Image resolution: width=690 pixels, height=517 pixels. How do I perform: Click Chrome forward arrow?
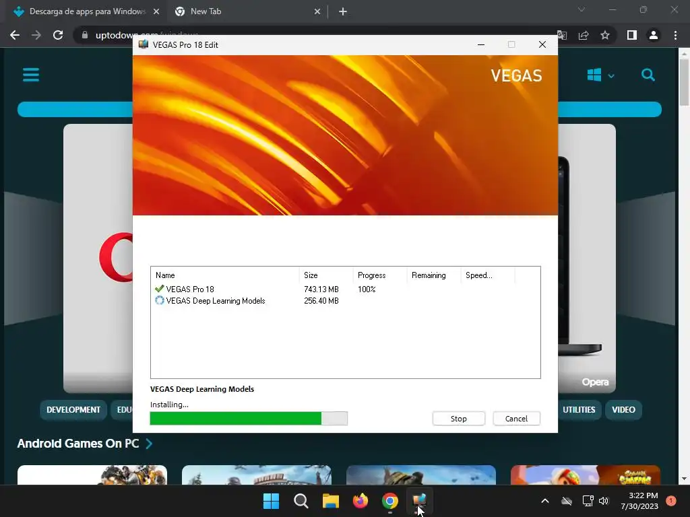pos(36,35)
